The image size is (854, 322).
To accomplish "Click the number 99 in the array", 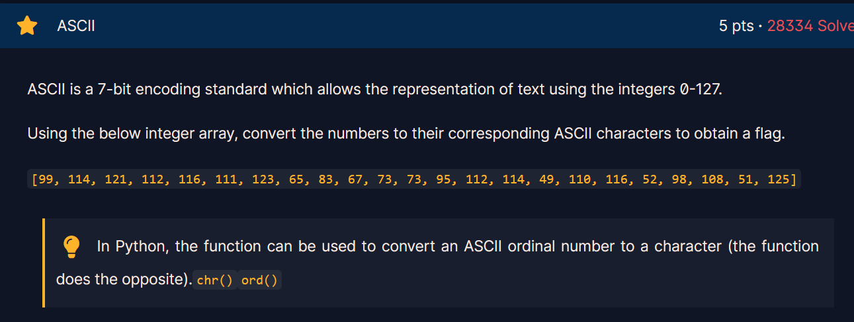I will pos(46,179).
